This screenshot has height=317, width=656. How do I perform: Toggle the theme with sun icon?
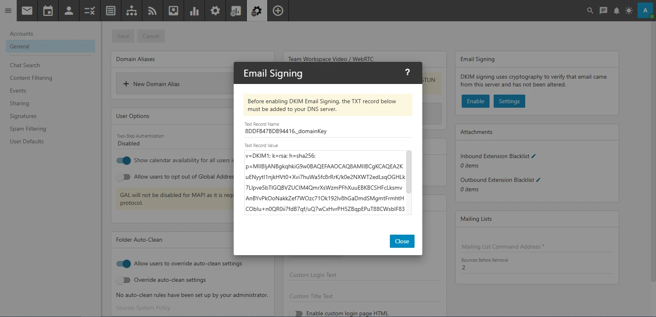[x=629, y=11]
